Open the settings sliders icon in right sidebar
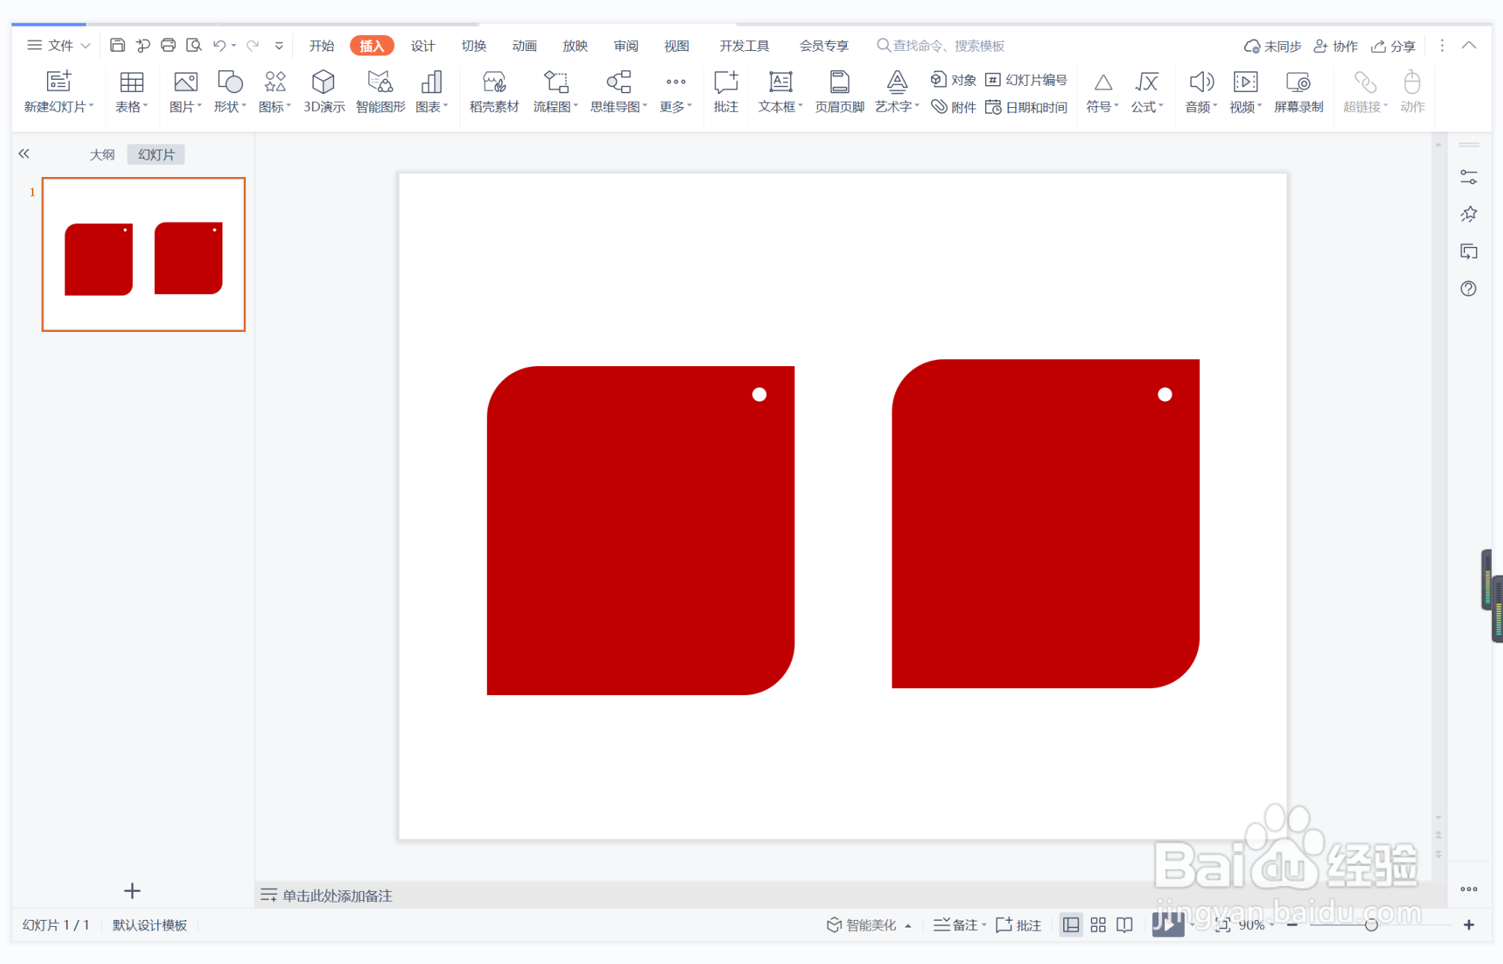 point(1468,177)
